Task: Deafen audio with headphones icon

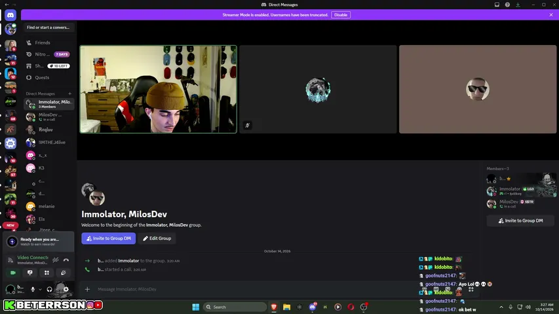Action: click(x=50, y=289)
